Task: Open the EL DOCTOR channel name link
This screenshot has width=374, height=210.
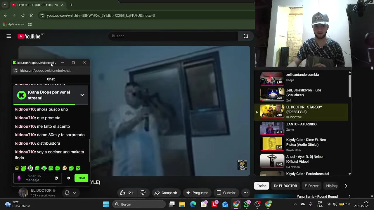Action: point(41,190)
